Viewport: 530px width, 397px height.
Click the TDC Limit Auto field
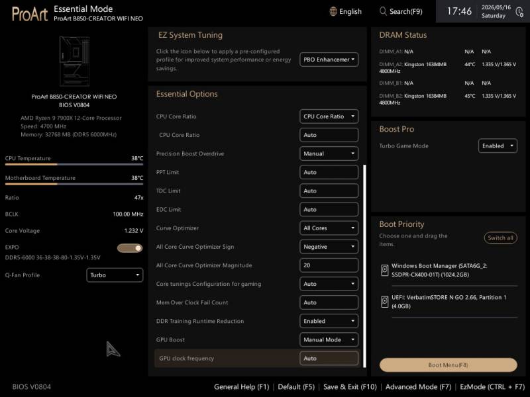click(x=329, y=191)
